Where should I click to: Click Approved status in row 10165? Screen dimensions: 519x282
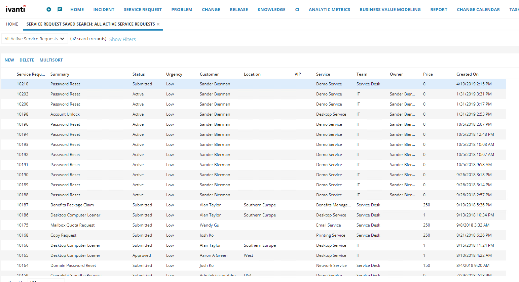point(142,255)
